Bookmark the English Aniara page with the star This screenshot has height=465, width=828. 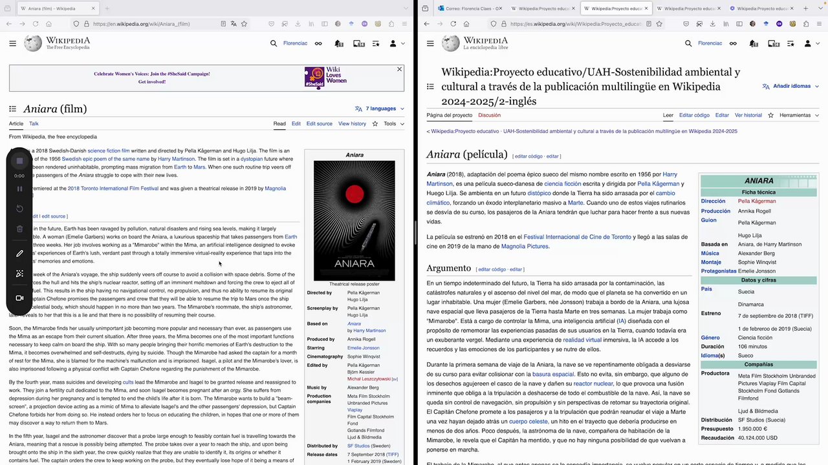click(x=244, y=24)
